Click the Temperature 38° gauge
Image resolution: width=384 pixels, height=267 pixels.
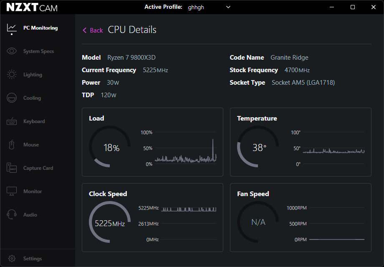[258, 146]
